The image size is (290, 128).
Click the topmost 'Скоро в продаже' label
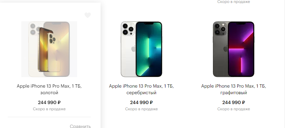tap(234, 2)
